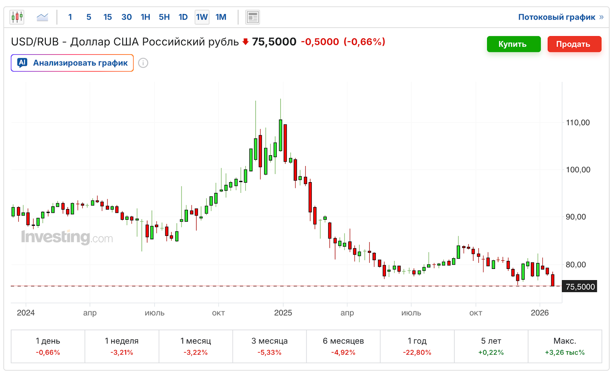The image size is (615, 375).
Task: Choose the 1M timeframe interval
Action: (x=221, y=17)
